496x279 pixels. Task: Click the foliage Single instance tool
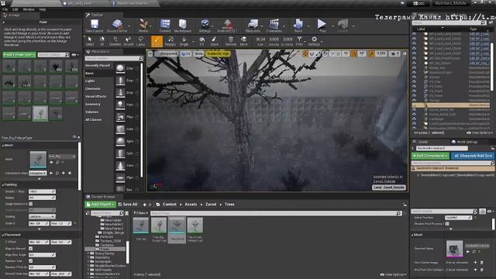184,41
